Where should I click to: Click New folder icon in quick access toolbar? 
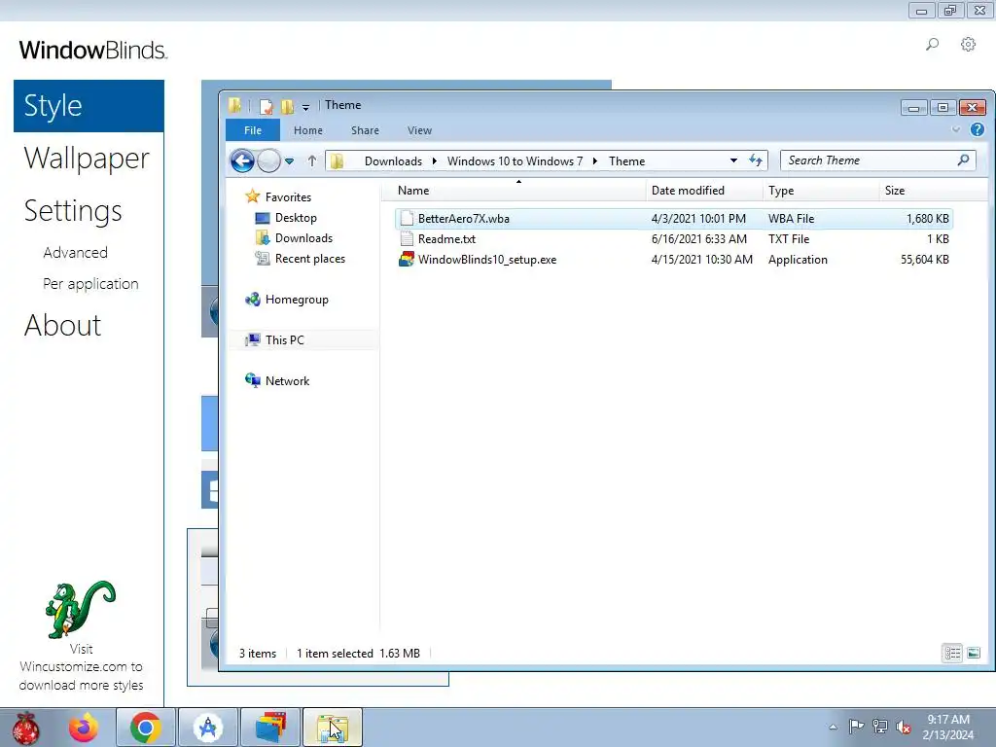(287, 106)
